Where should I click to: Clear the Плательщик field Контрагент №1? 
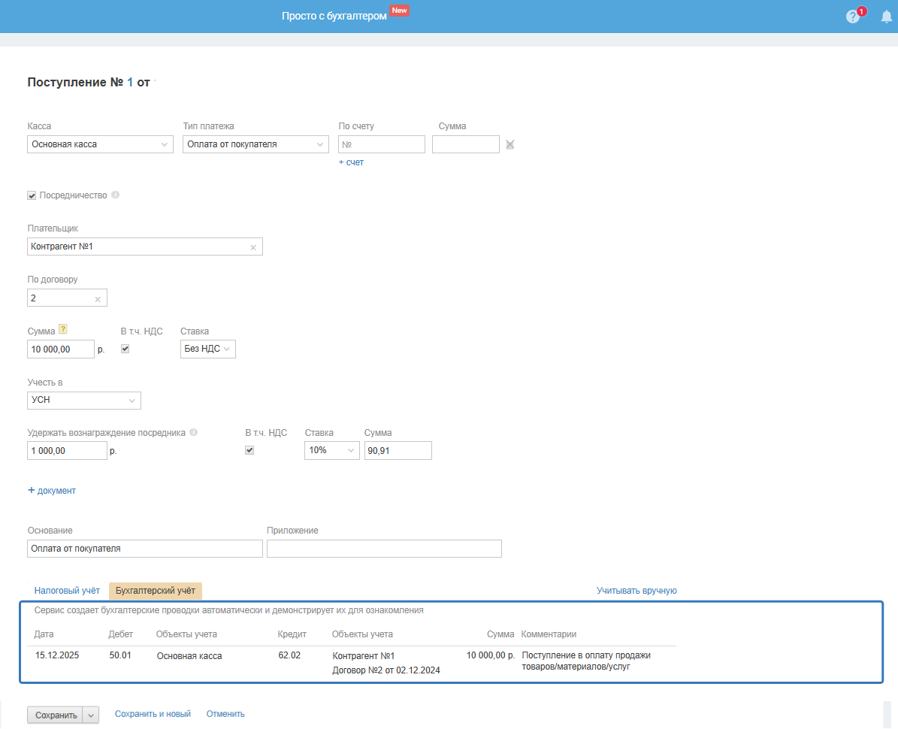point(253,247)
